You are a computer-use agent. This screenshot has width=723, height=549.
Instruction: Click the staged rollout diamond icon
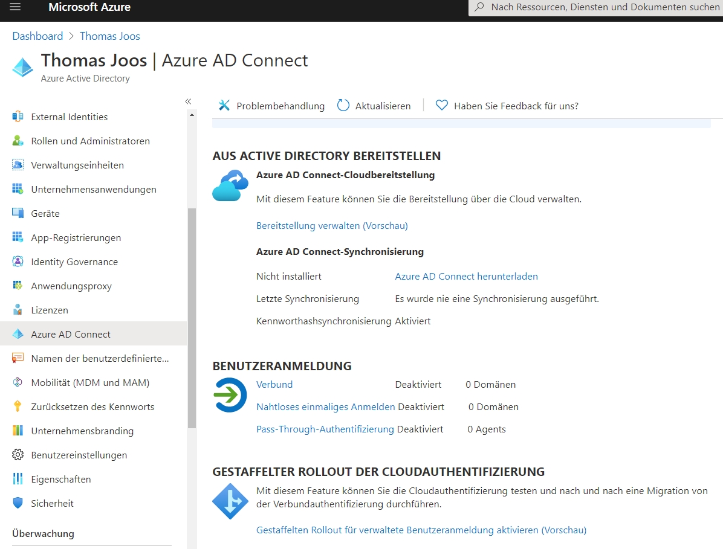(x=230, y=501)
